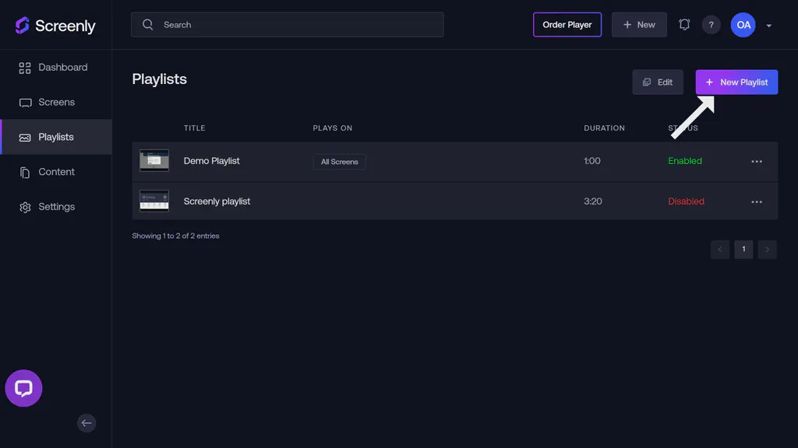This screenshot has width=798, height=448.
Task: Click the search magnifier icon
Action: click(x=147, y=24)
